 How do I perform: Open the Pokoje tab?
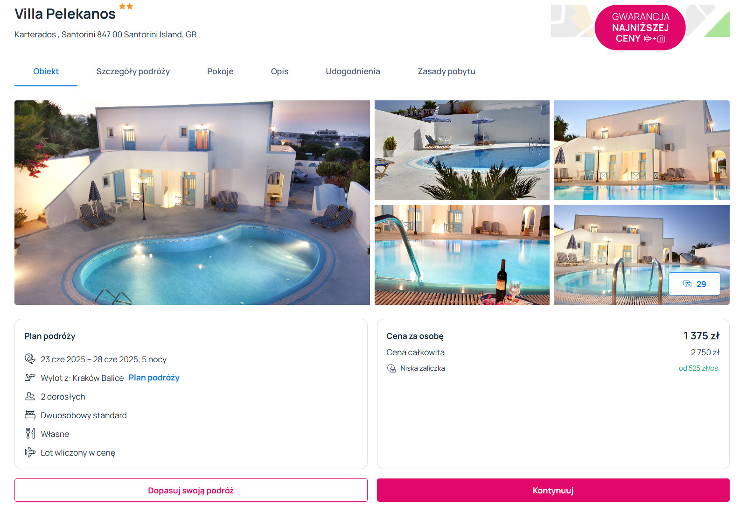tap(220, 71)
